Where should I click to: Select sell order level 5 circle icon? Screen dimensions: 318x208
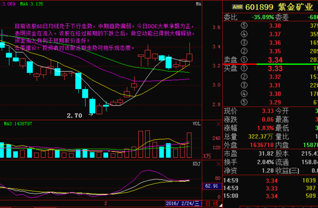[x=244, y=25]
